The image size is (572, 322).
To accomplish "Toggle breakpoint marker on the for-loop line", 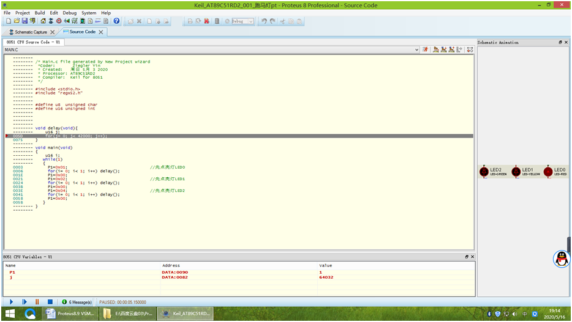I will 7,136.
